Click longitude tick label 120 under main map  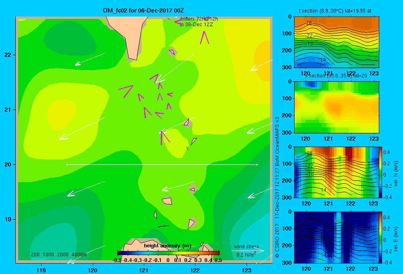[x=93, y=270]
